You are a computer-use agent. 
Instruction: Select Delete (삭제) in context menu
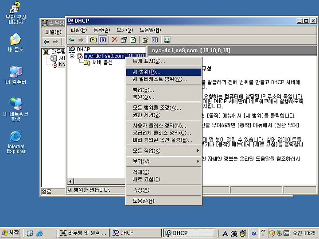tap(163, 172)
